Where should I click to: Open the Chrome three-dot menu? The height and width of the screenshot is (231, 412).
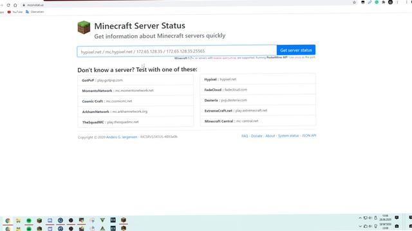[398, 3]
